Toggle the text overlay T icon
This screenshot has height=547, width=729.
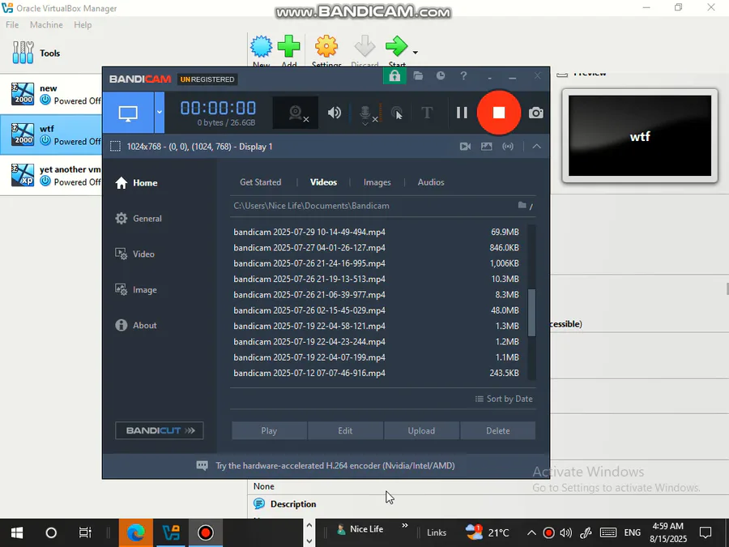pyautogui.click(x=427, y=113)
